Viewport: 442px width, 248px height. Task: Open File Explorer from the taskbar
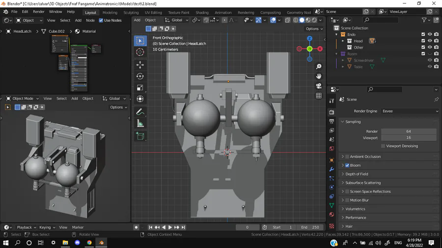65,243
